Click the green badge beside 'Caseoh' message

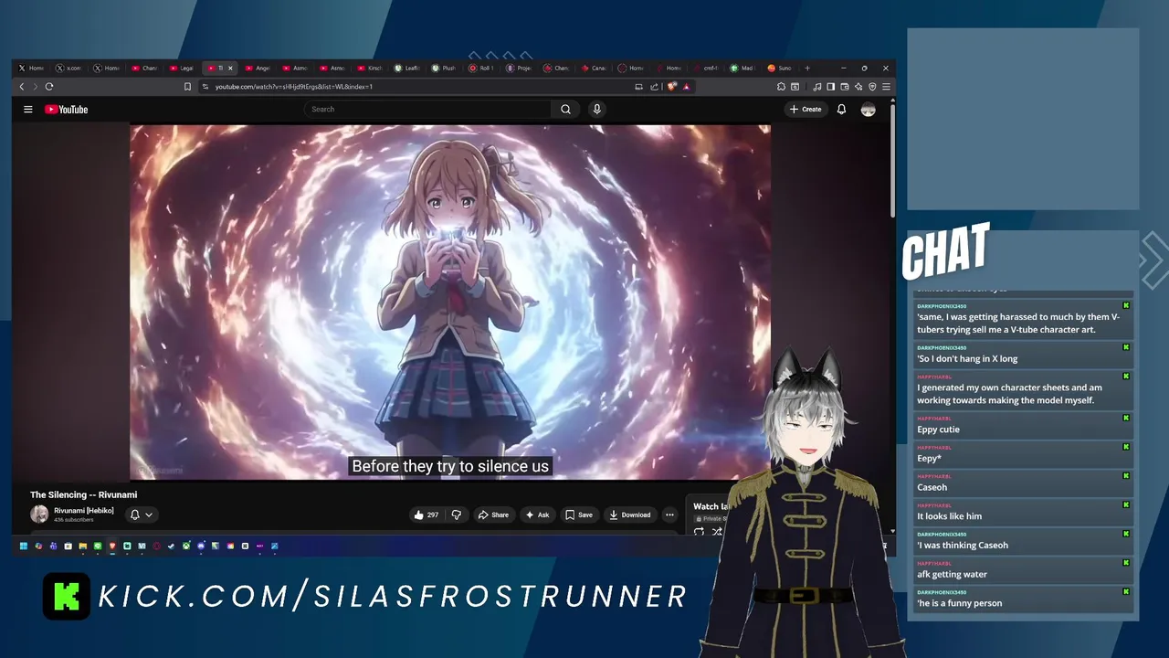click(1126, 476)
